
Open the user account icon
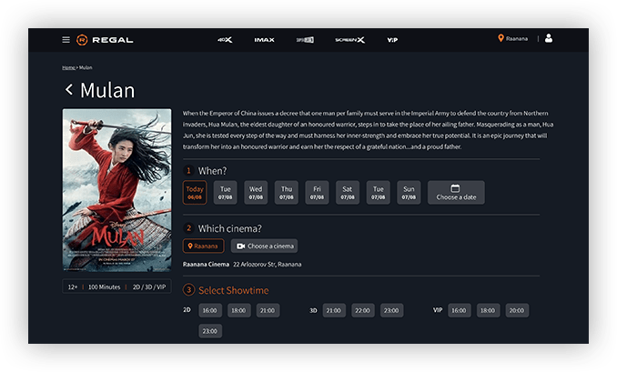click(x=549, y=38)
